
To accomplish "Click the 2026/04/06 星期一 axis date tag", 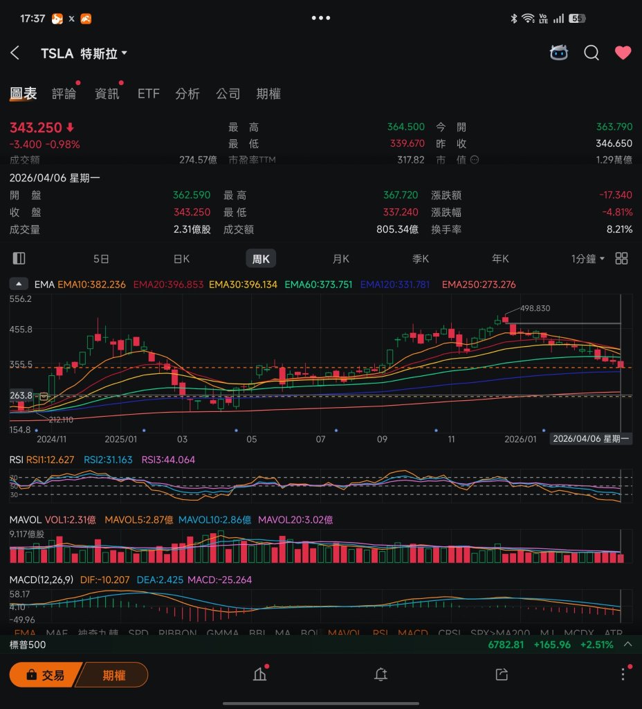I will 591,438.
